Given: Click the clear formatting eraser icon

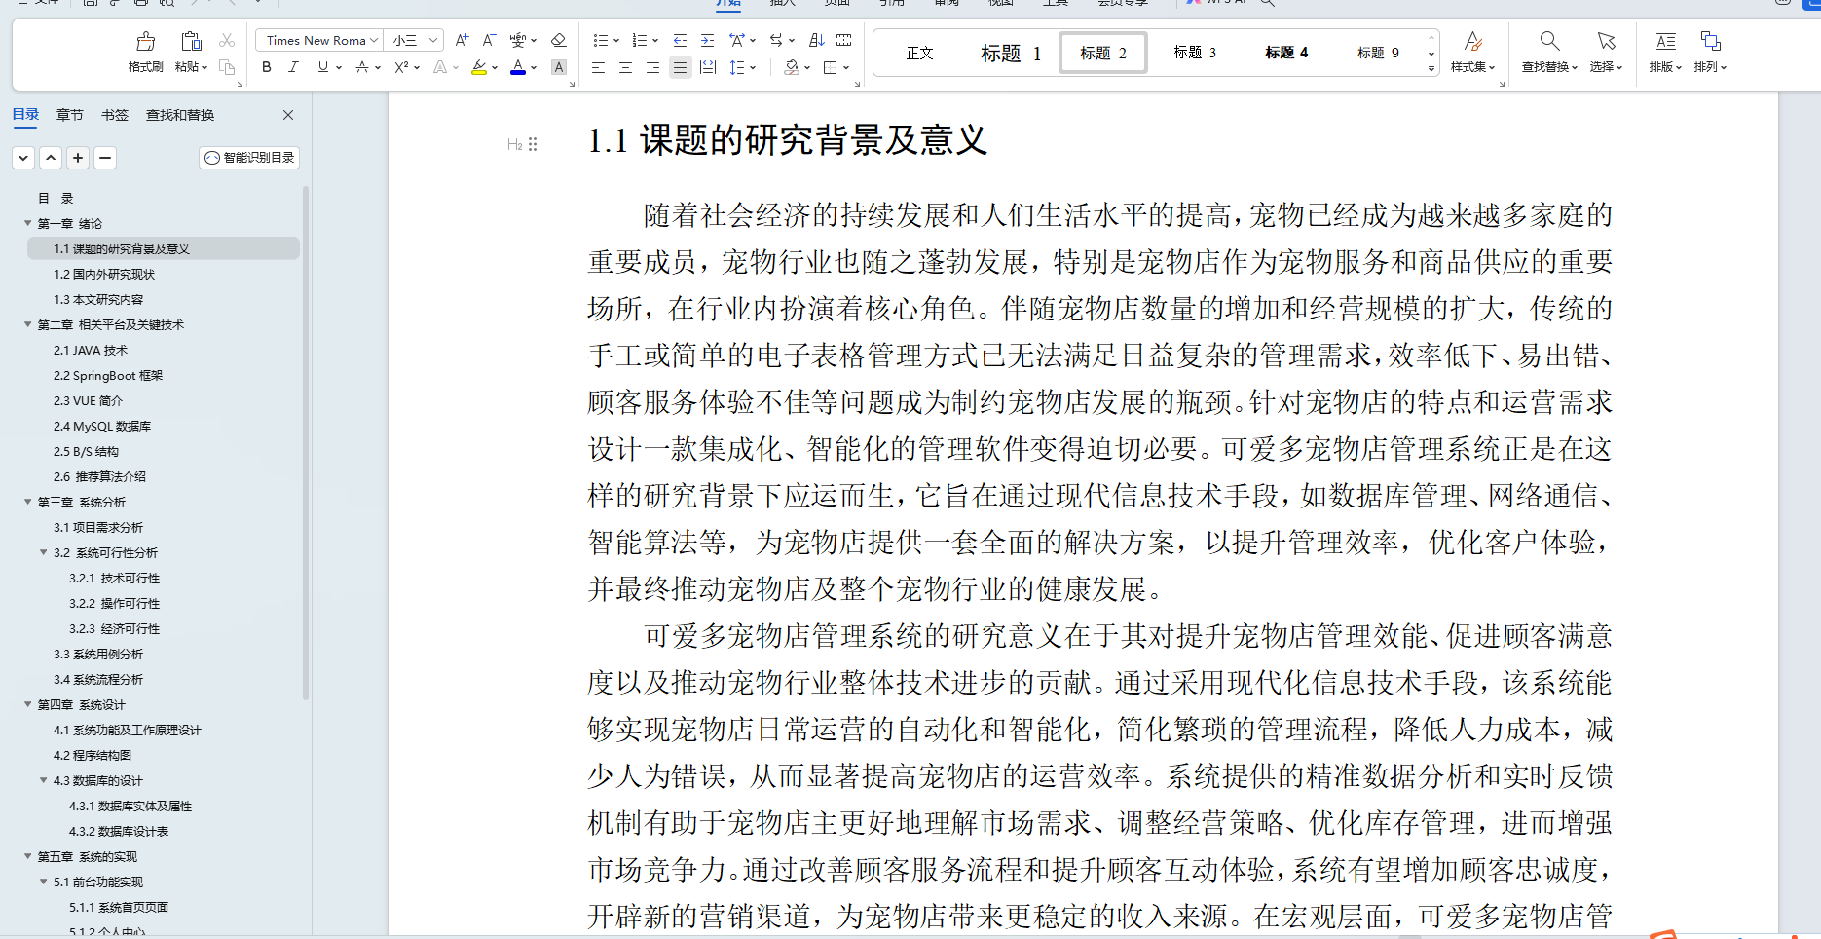Looking at the screenshot, I should coord(558,40).
